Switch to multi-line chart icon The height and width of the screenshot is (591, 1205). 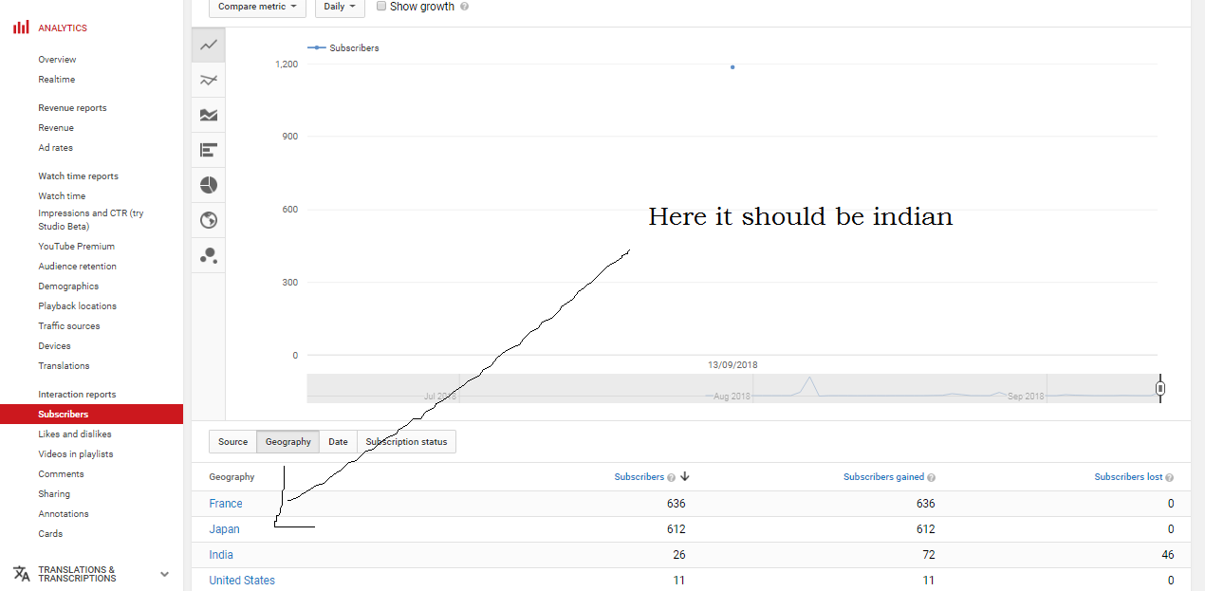[x=209, y=80]
